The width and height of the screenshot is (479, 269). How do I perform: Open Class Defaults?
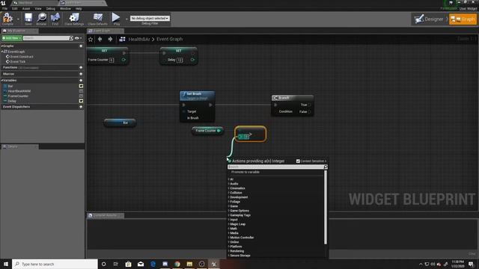pos(98,19)
